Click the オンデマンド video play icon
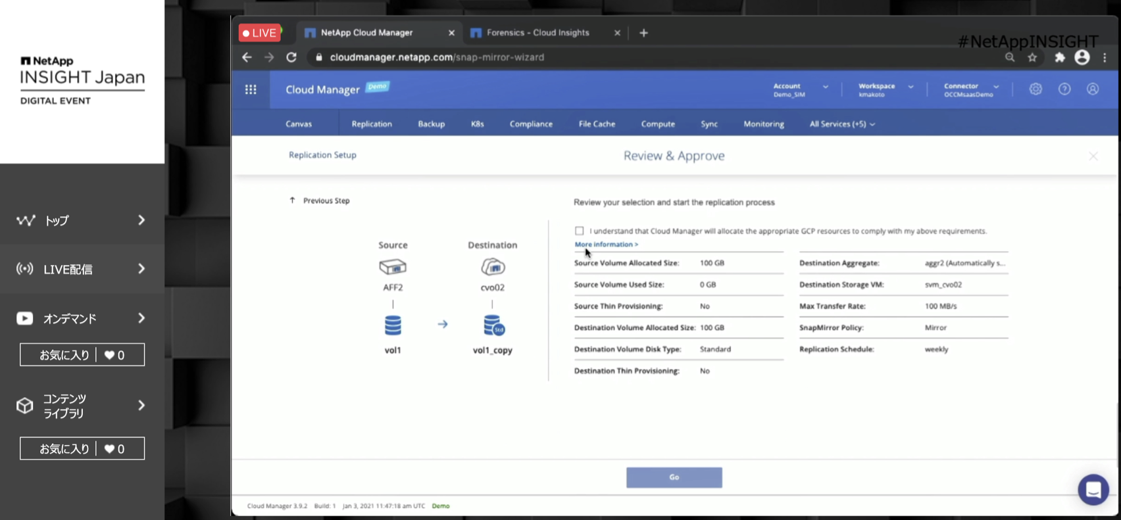Screen dimensions: 1121x520 [25, 318]
